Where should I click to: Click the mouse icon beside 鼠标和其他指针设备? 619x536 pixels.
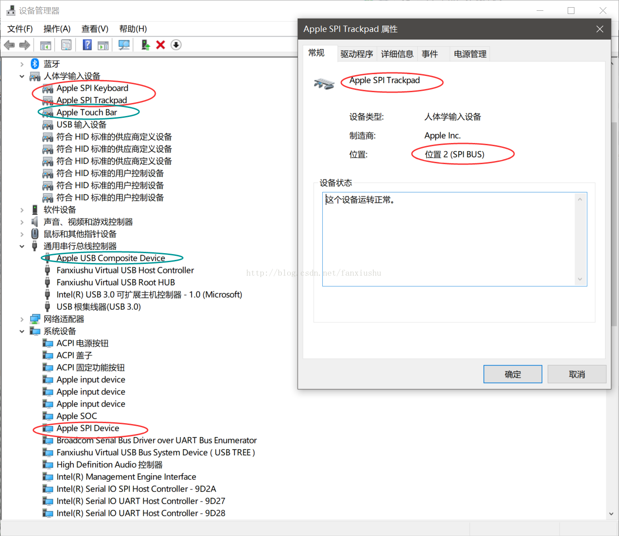(35, 234)
